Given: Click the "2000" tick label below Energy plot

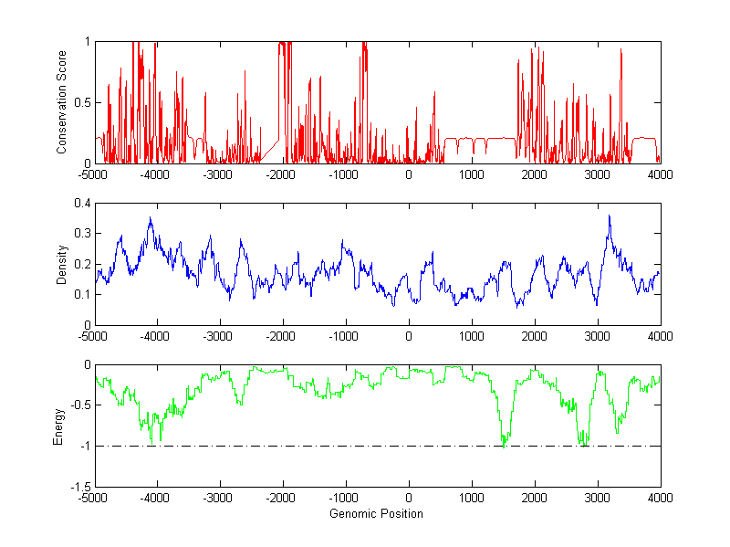Looking at the screenshot, I should (x=534, y=499).
